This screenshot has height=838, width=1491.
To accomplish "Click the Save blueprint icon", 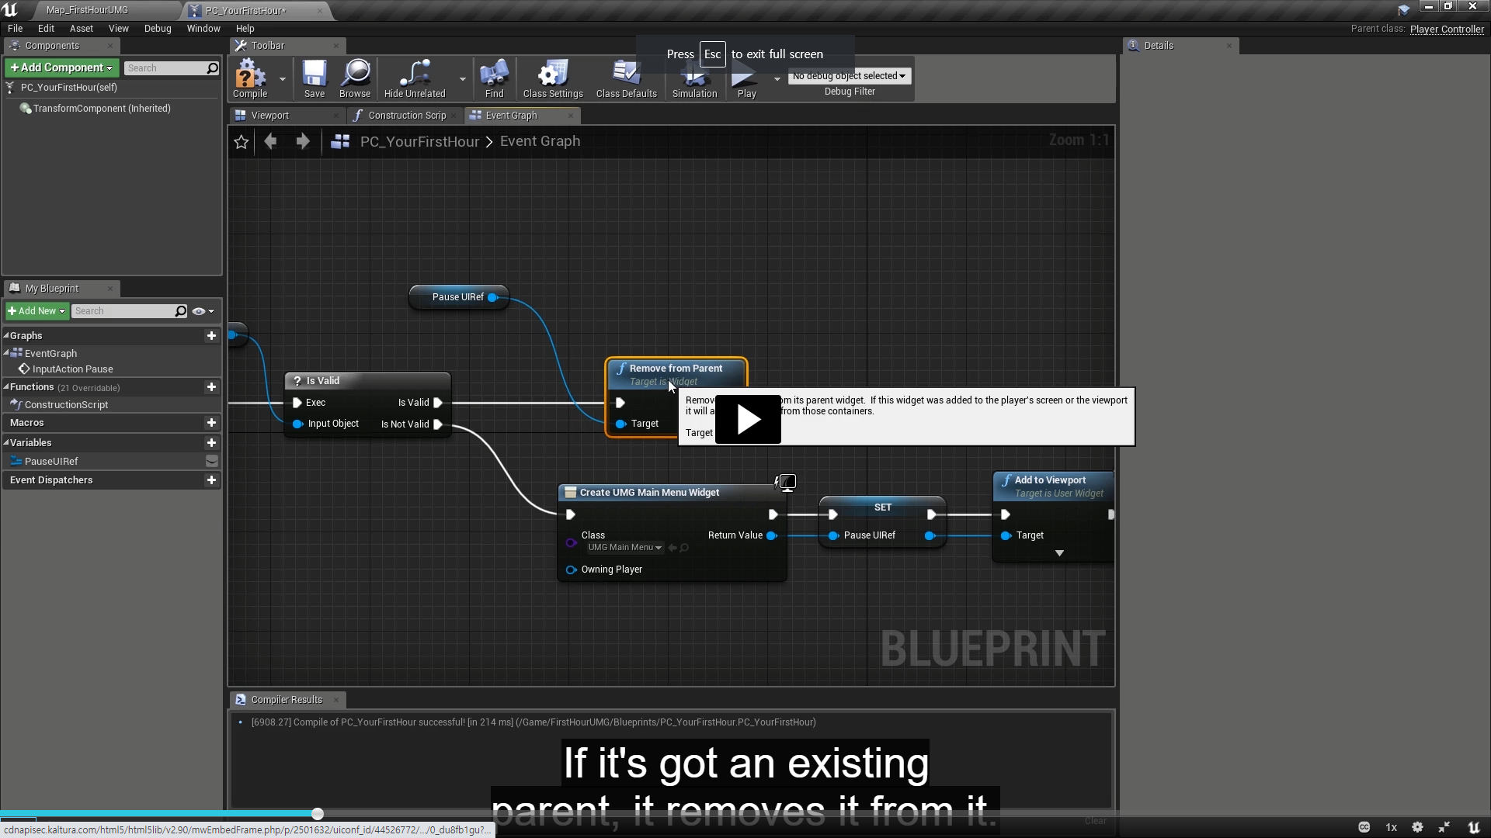I will coord(314,78).
